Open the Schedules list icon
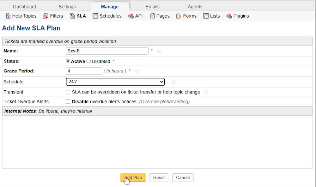Image resolution: width=316 pixels, height=187 pixels. pos(95,16)
